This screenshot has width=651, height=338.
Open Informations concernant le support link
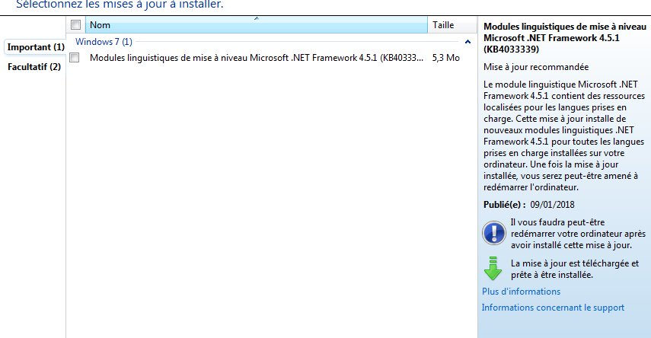tap(553, 308)
